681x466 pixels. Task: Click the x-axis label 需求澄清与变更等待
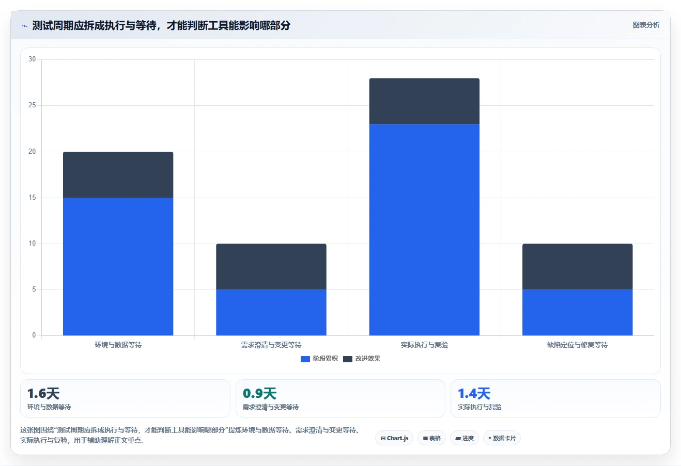(271, 345)
